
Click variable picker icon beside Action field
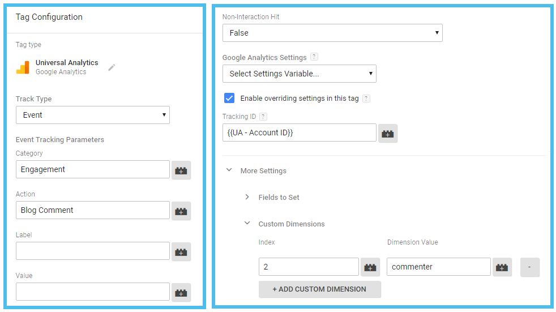pyautogui.click(x=181, y=211)
